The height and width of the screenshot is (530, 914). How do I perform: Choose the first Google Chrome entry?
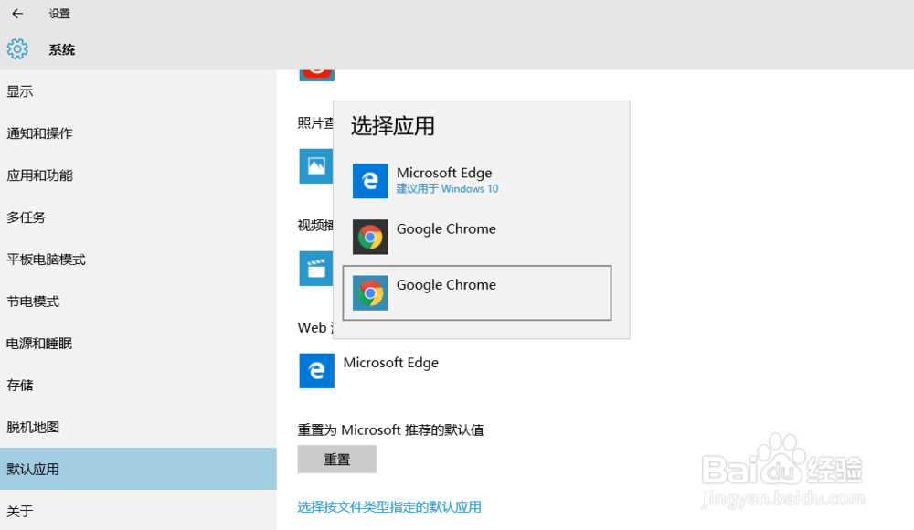tap(477, 237)
